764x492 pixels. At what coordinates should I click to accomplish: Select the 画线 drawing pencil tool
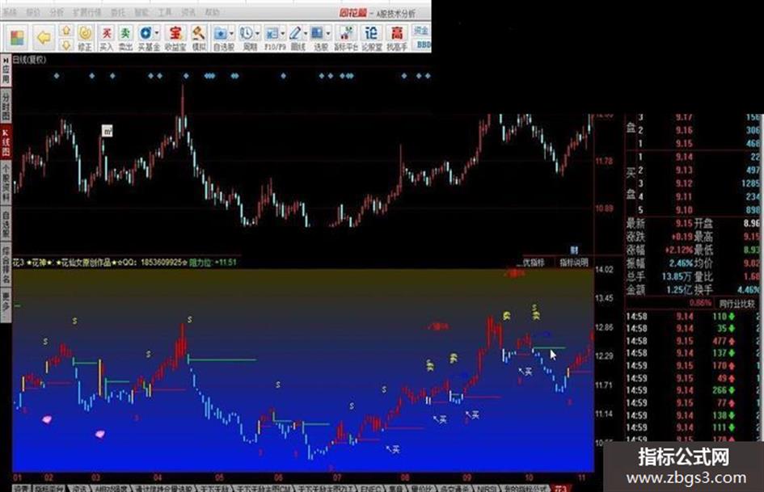[296, 39]
